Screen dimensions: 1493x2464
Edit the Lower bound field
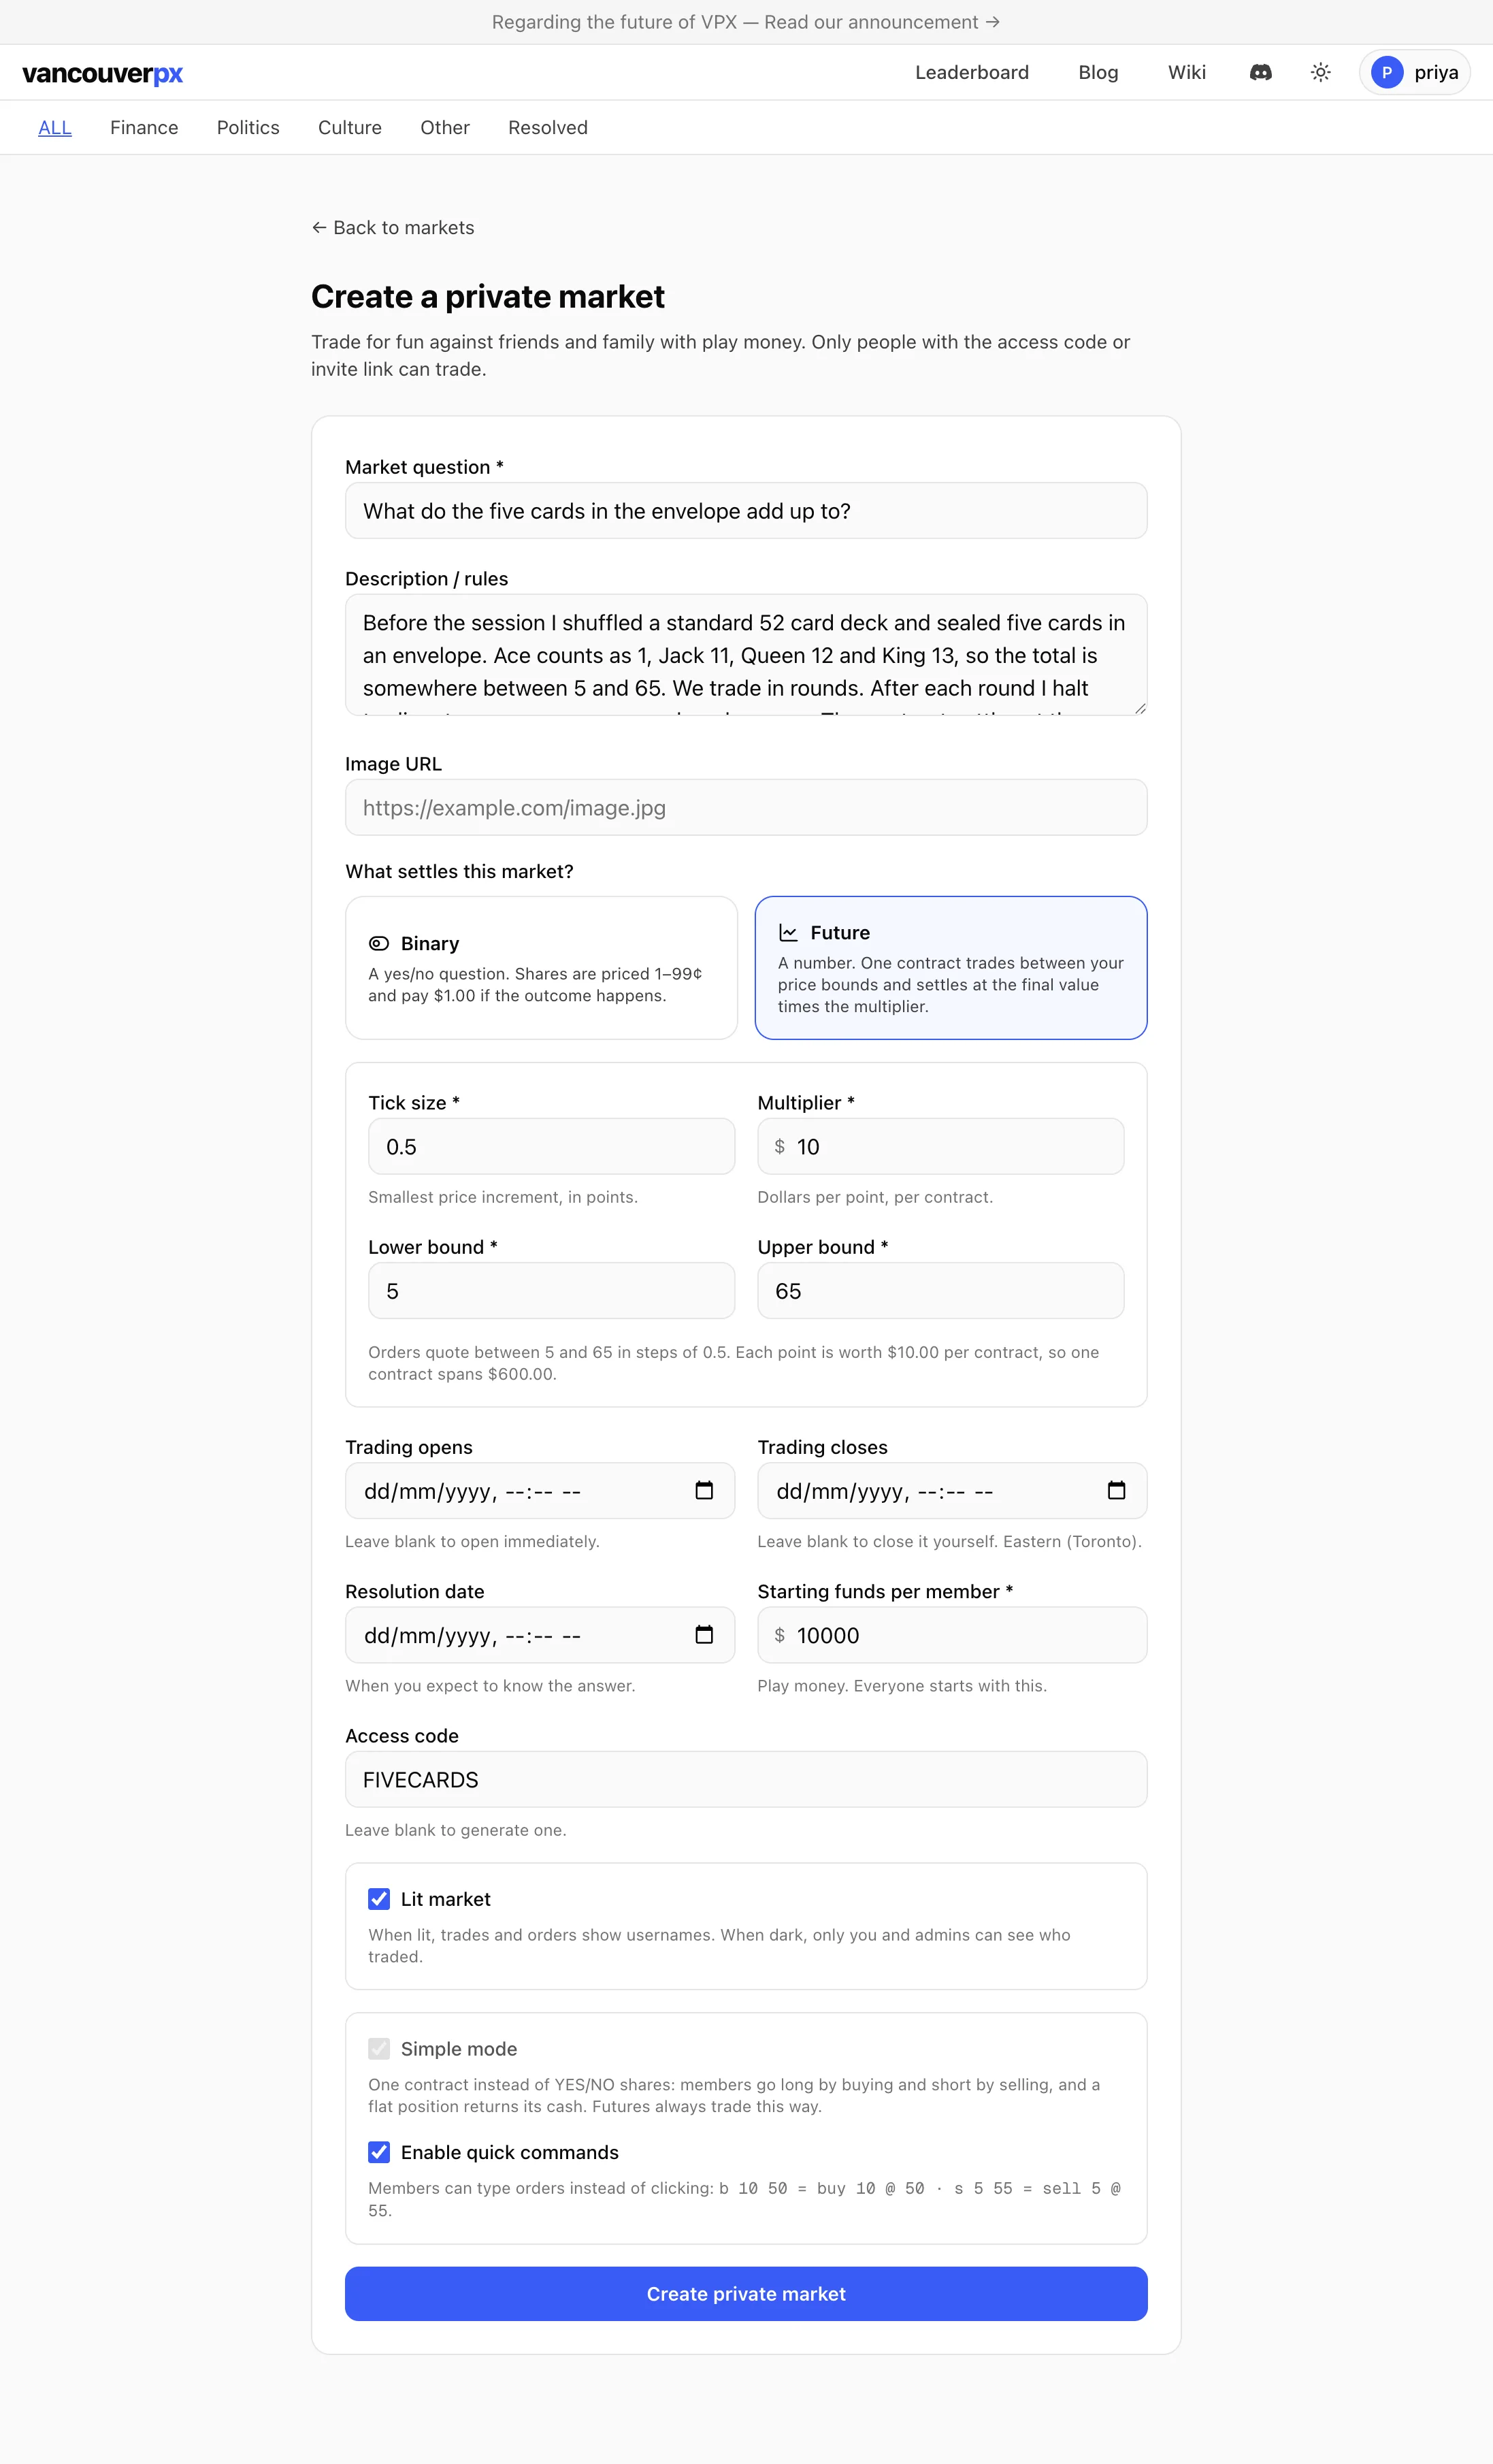(x=551, y=1290)
